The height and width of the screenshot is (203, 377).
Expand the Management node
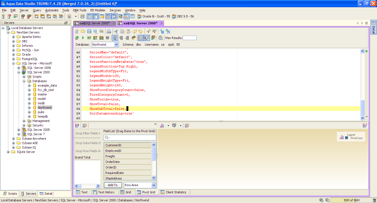click(24, 121)
